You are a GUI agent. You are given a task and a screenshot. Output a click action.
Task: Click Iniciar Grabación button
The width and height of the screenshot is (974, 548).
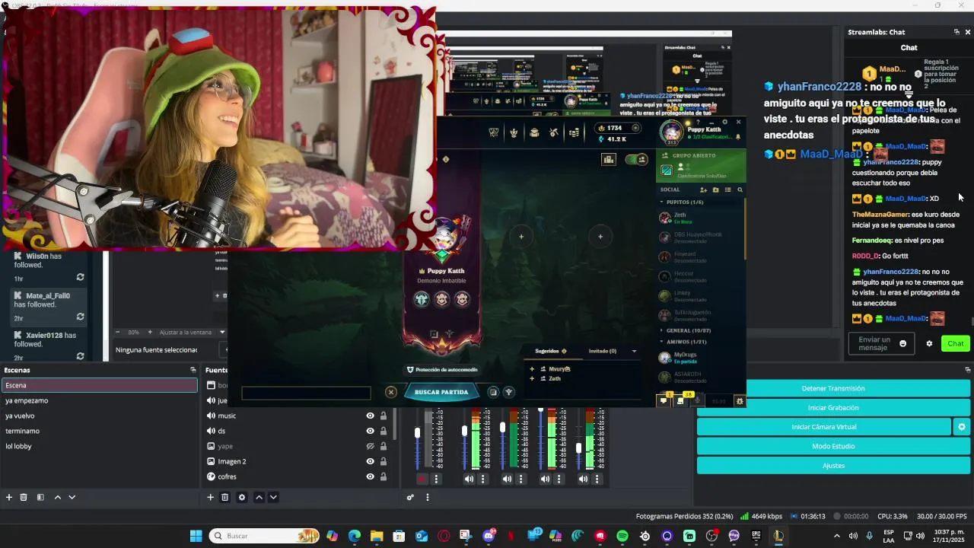point(833,408)
